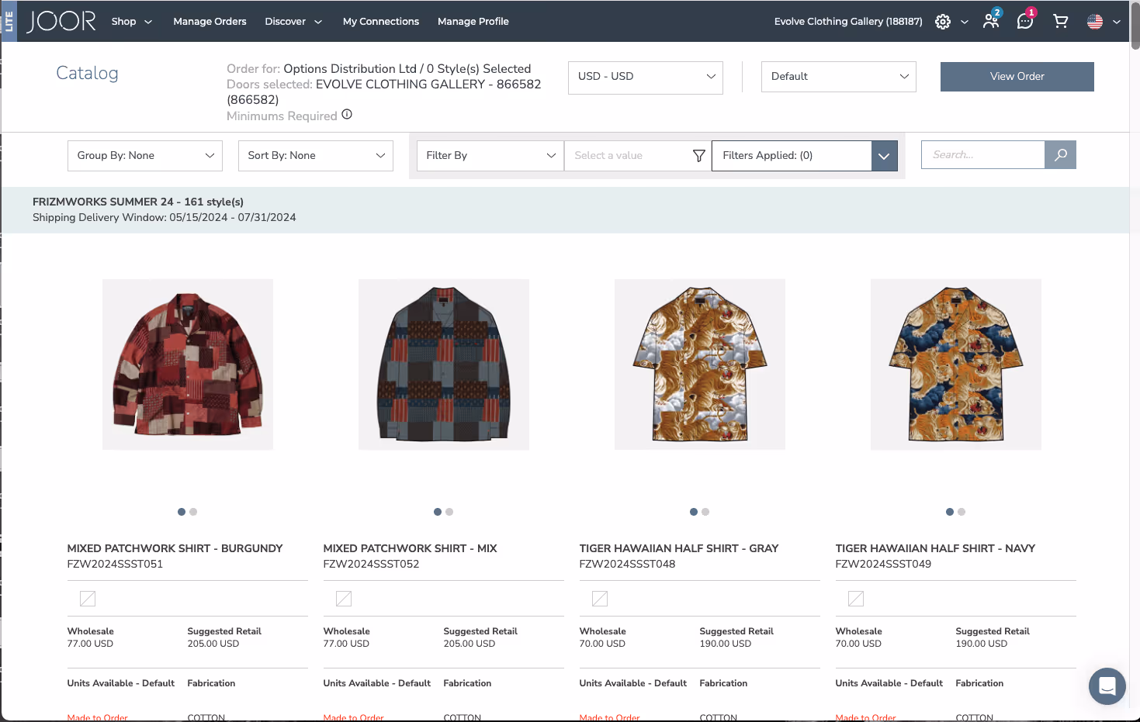This screenshot has height=722, width=1140.
Task: Select the color swatch for Mixed Patchwork Shirt Mix
Action: [344, 599]
